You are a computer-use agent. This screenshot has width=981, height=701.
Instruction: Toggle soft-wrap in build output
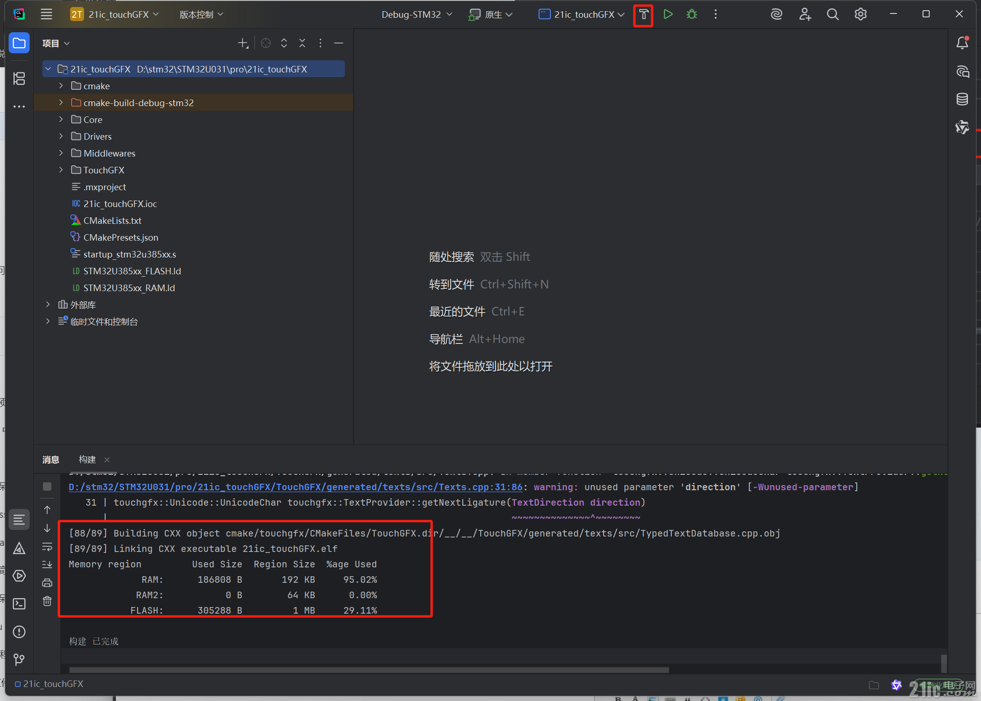(47, 546)
